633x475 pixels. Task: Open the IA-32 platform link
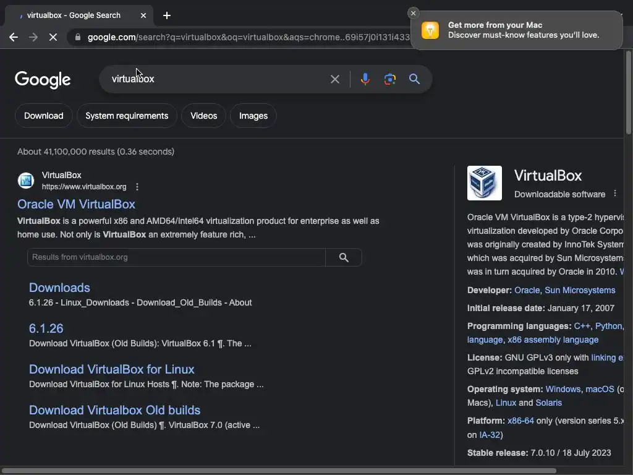(489, 435)
